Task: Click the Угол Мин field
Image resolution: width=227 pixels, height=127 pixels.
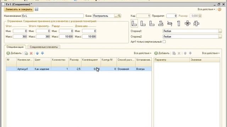Action: tap(20, 31)
